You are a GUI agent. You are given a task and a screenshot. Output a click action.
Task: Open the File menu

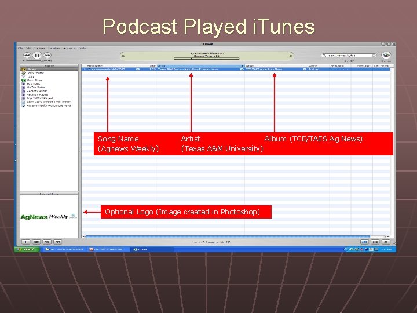pos(20,48)
